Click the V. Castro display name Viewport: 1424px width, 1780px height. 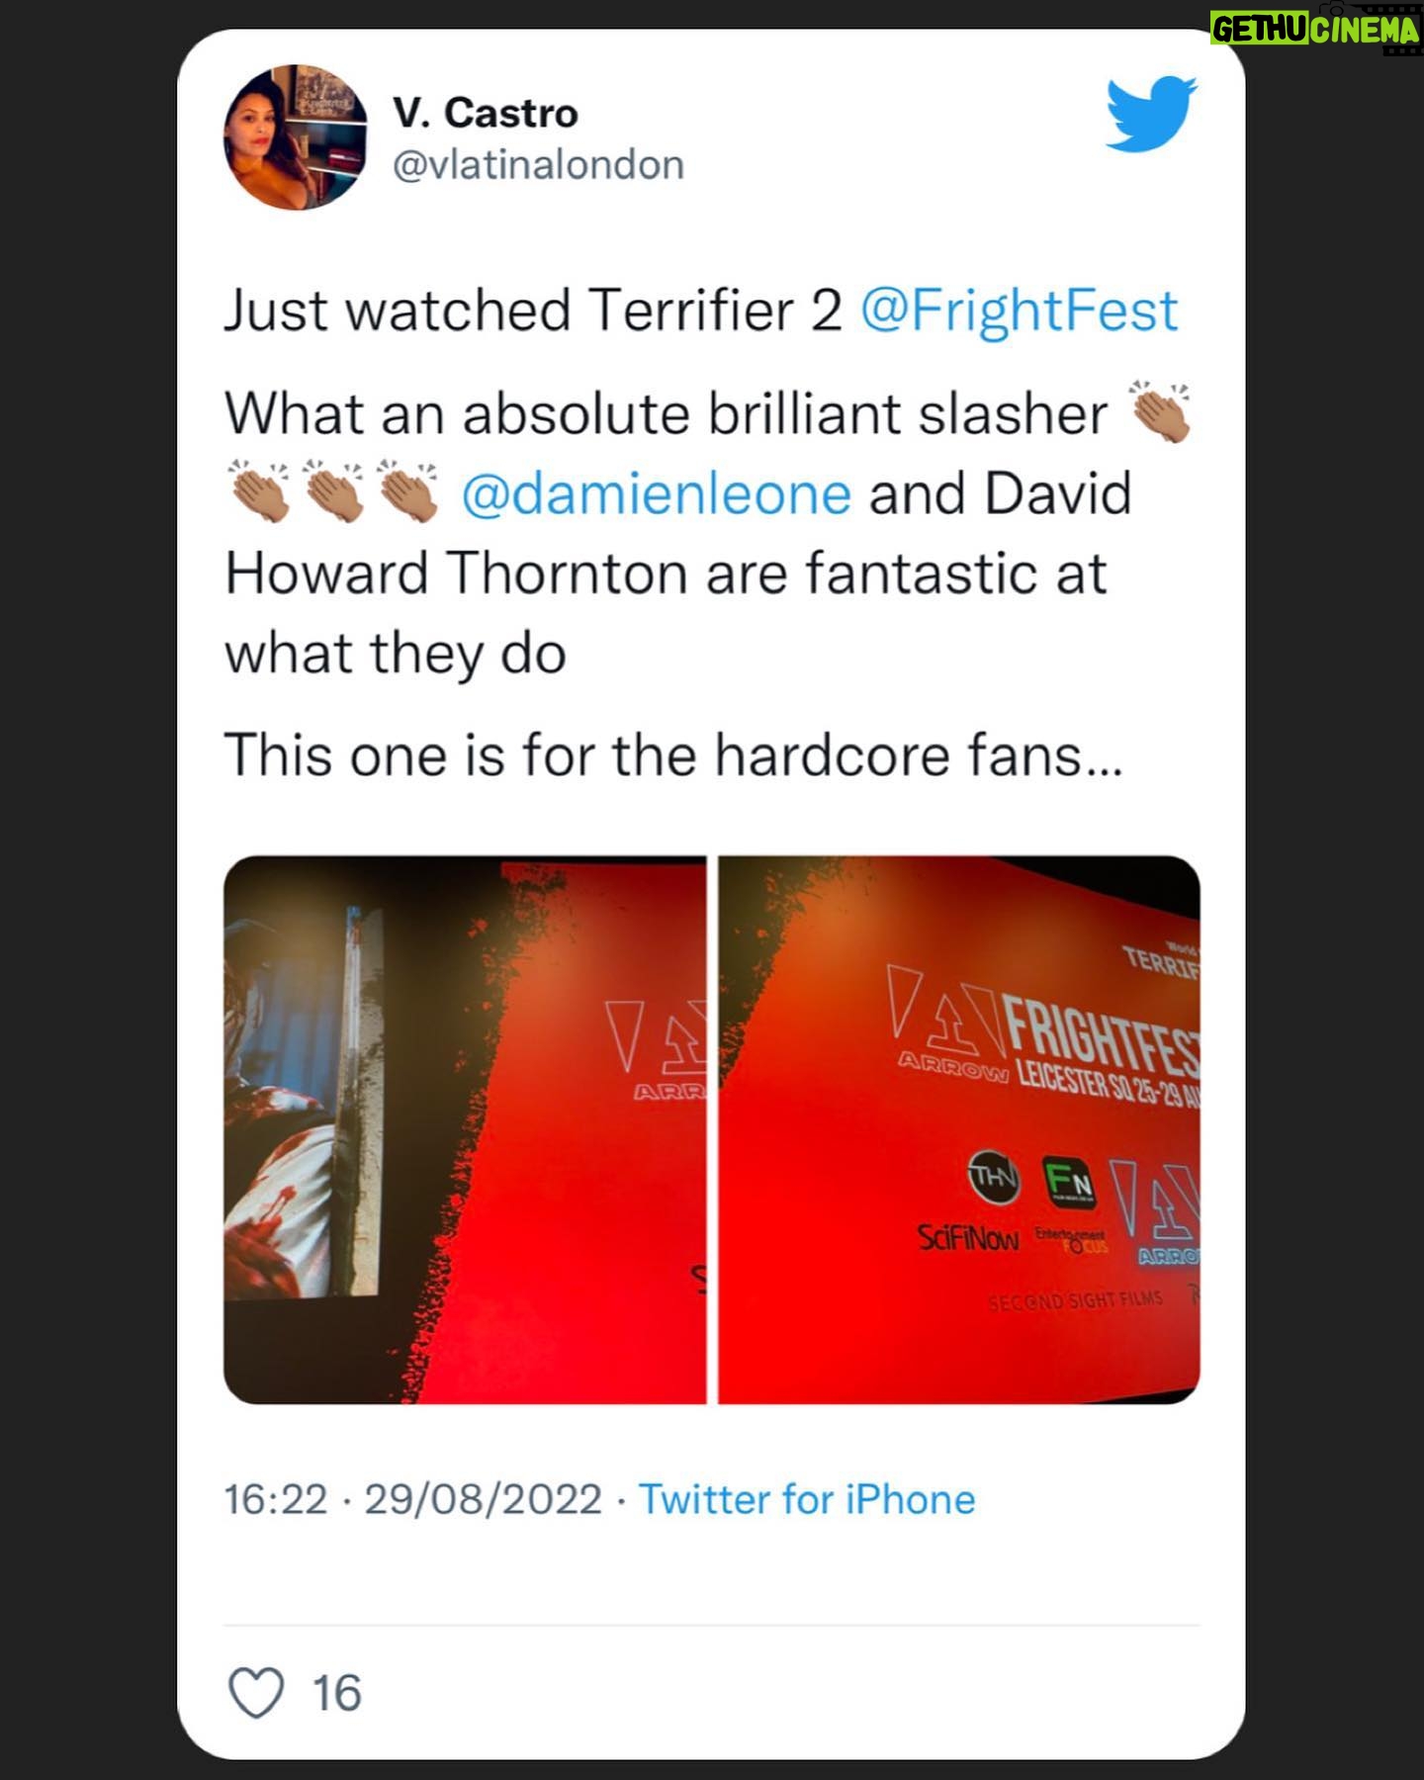coord(485,113)
